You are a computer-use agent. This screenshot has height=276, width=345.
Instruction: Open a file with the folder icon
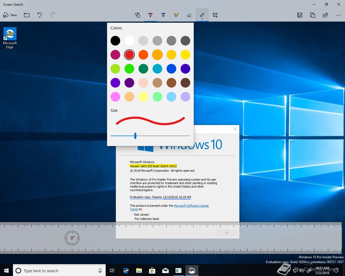(x=27, y=15)
